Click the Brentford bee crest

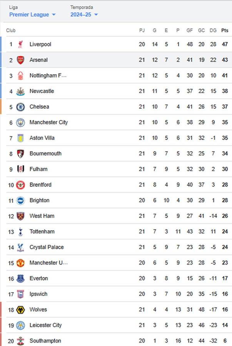point(20,185)
